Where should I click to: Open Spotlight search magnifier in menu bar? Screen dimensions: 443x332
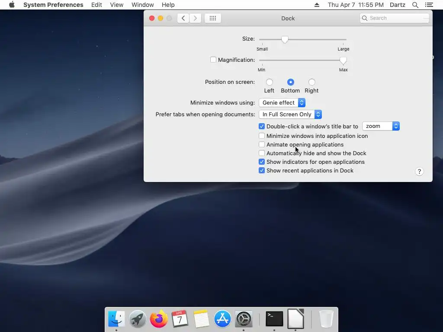pos(415,5)
